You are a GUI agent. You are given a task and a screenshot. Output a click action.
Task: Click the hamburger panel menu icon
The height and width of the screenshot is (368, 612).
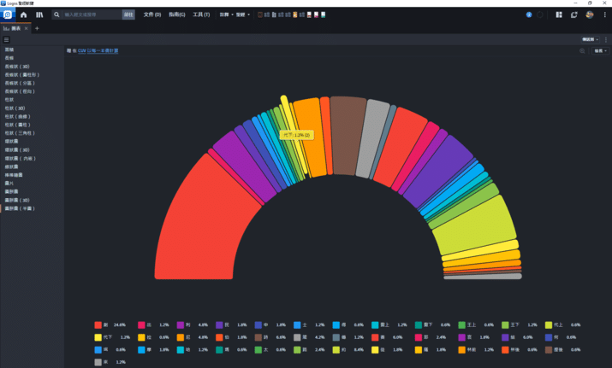coord(7,40)
